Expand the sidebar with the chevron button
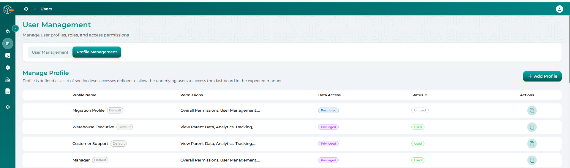Viewport: 570px width, 168px height. [15, 28]
